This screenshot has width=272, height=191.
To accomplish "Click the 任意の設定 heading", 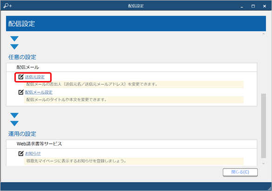I will tap(22, 57).
